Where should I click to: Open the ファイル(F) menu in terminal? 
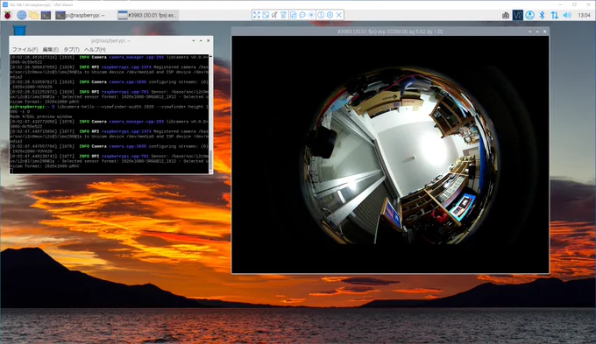click(25, 49)
